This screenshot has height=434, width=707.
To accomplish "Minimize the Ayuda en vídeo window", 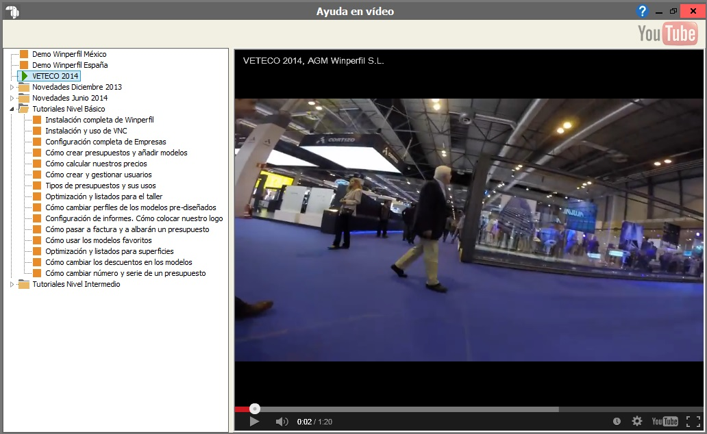I will pyautogui.click(x=659, y=12).
